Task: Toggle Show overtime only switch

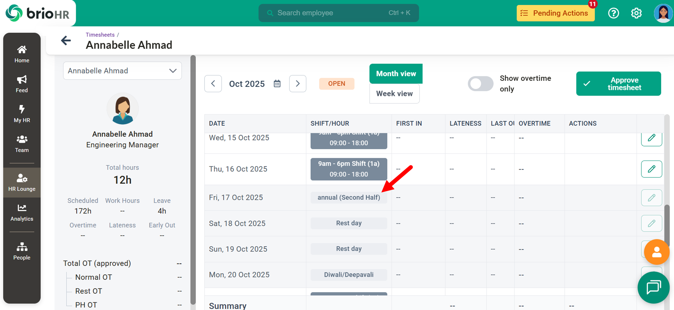Action: 480,84
